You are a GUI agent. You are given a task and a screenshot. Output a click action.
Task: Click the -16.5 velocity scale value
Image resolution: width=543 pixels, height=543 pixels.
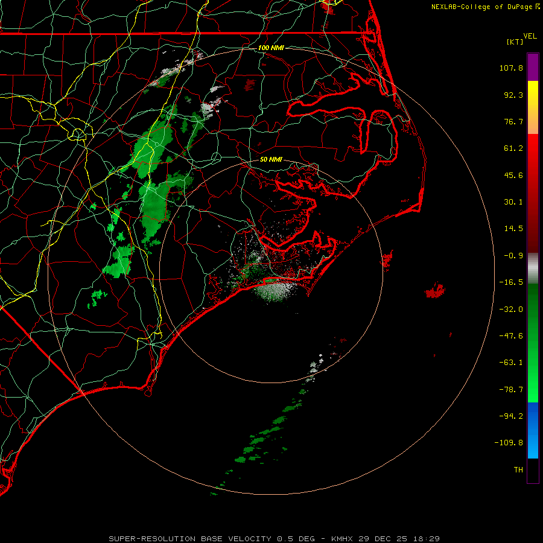pyautogui.click(x=511, y=282)
